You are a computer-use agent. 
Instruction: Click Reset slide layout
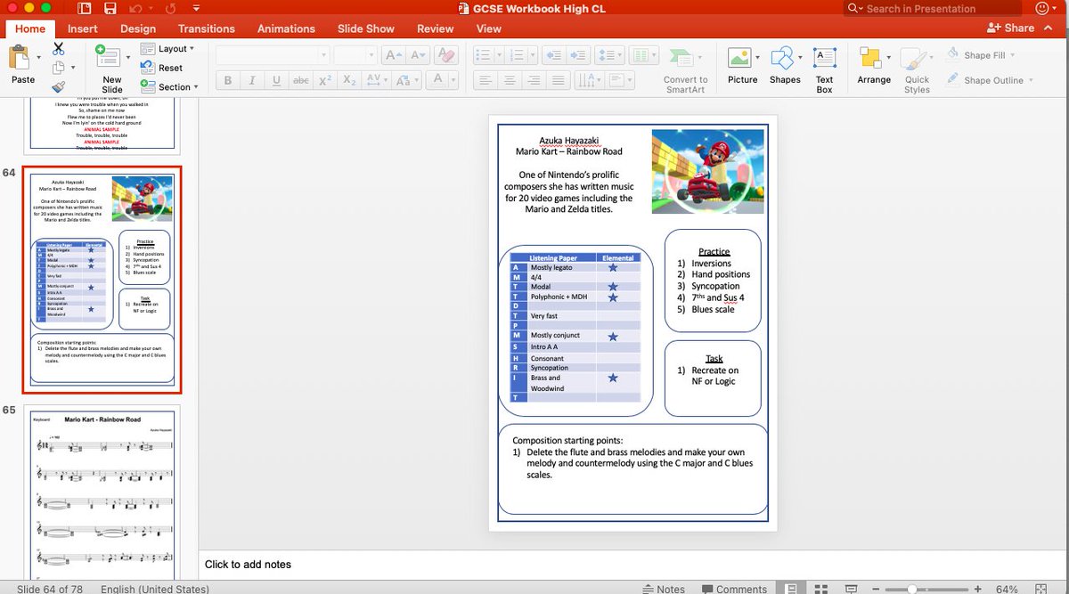click(x=162, y=68)
